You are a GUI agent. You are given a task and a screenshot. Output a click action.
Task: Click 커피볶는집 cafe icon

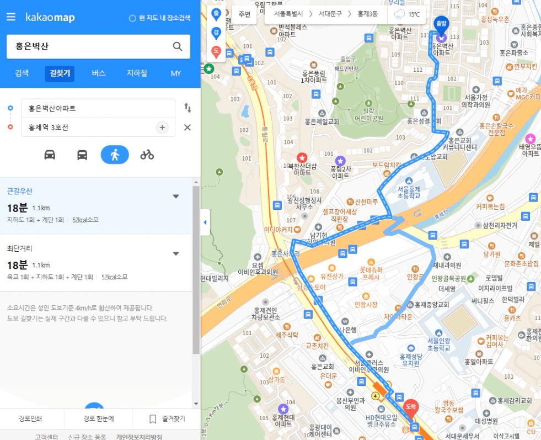click(490, 198)
